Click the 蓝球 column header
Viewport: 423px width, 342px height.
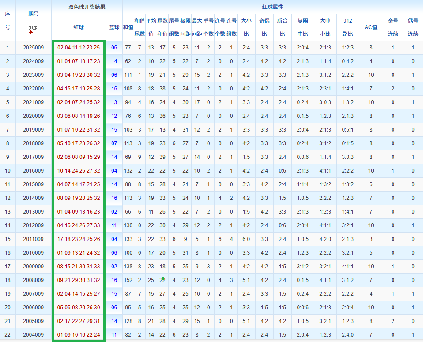coord(114,27)
